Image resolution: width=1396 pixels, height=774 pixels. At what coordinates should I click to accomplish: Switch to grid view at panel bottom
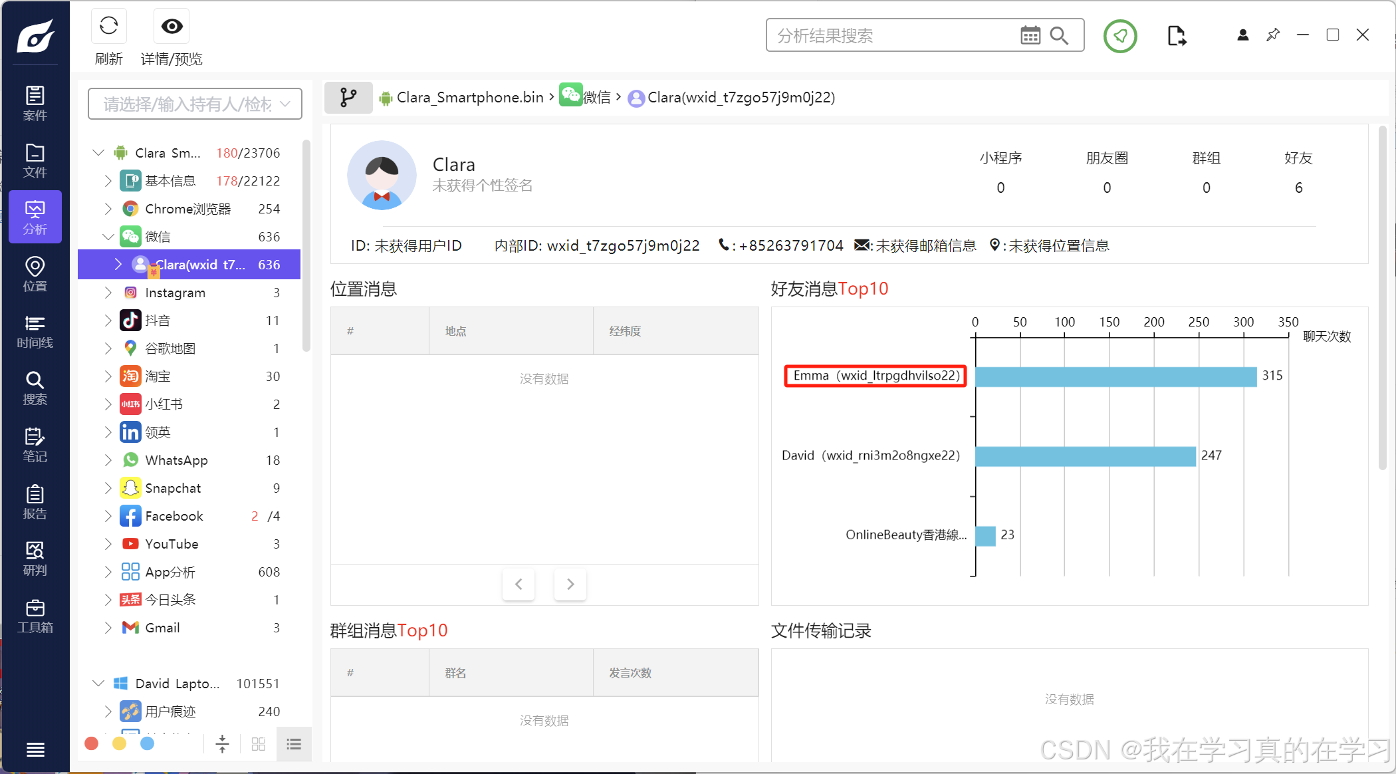[x=259, y=743]
